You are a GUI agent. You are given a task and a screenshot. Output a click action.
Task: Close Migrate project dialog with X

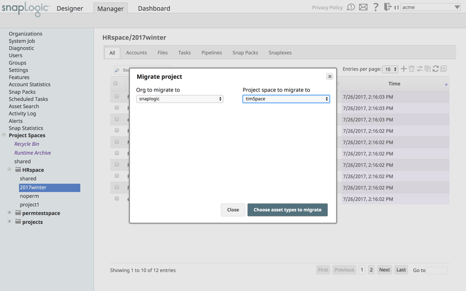[x=330, y=76]
